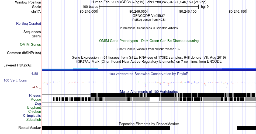Open 100 vertebrates Basewise Conservation title
The width and height of the screenshot is (256, 134).
click(x=149, y=74)
